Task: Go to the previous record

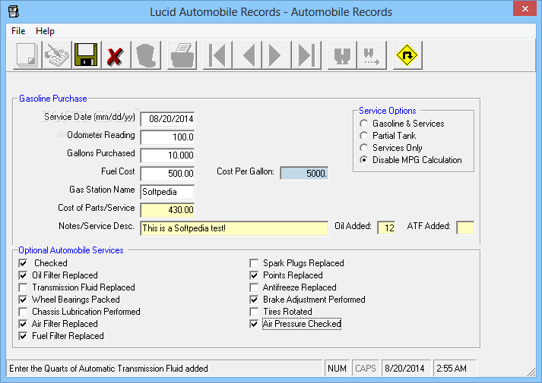Action: (x=247, y=55)
